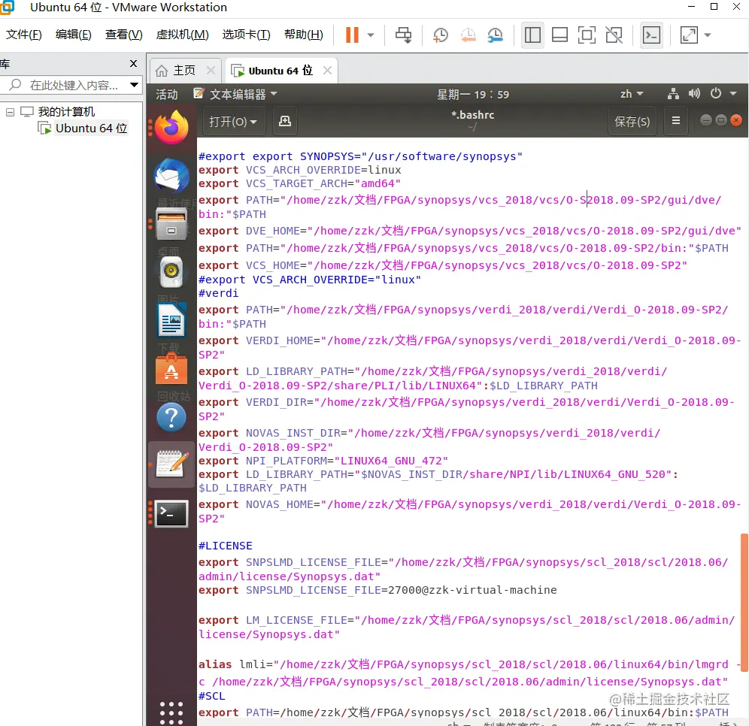Close the Ubuntu 64 位 tab

327,71
